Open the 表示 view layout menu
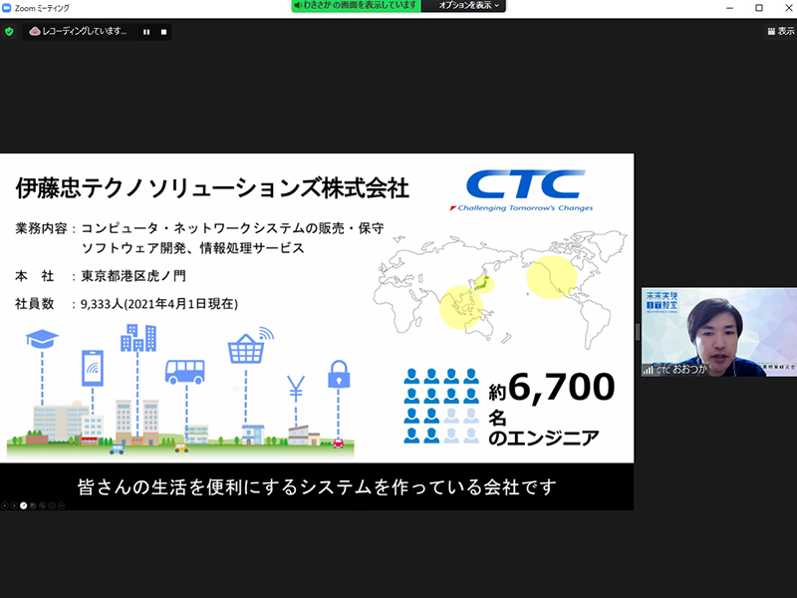The height and width of the screenshot is (598, 797). click(781, 31)
